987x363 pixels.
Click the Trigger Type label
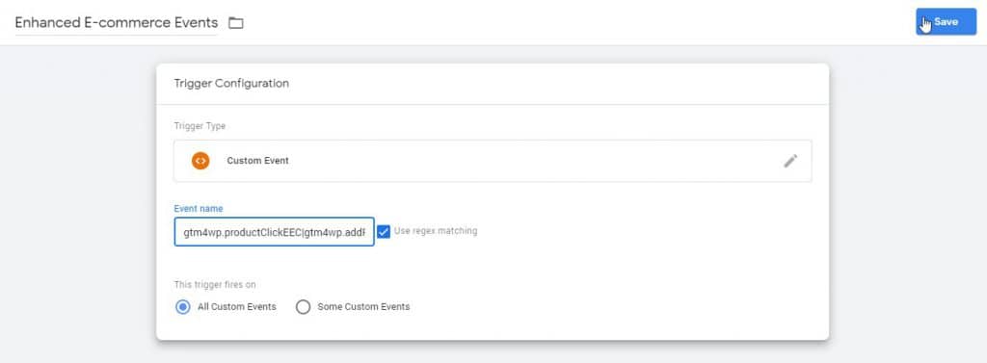[200, 126]
